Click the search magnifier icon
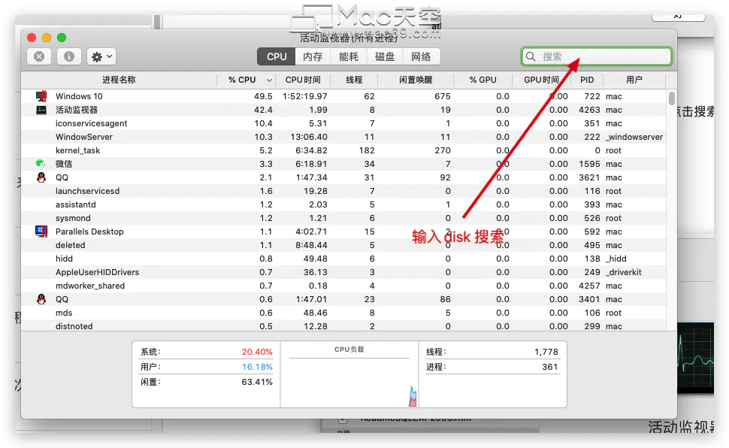Viewport: 729px width, 448px height. pos(531,57)
